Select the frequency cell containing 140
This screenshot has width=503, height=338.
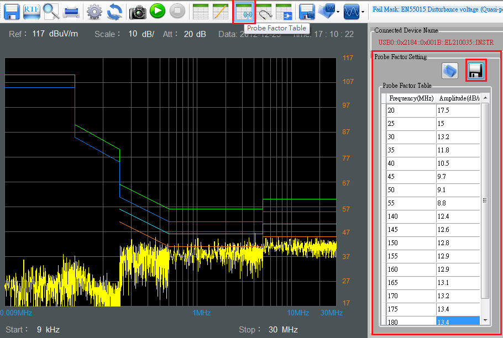pos(411,216)
